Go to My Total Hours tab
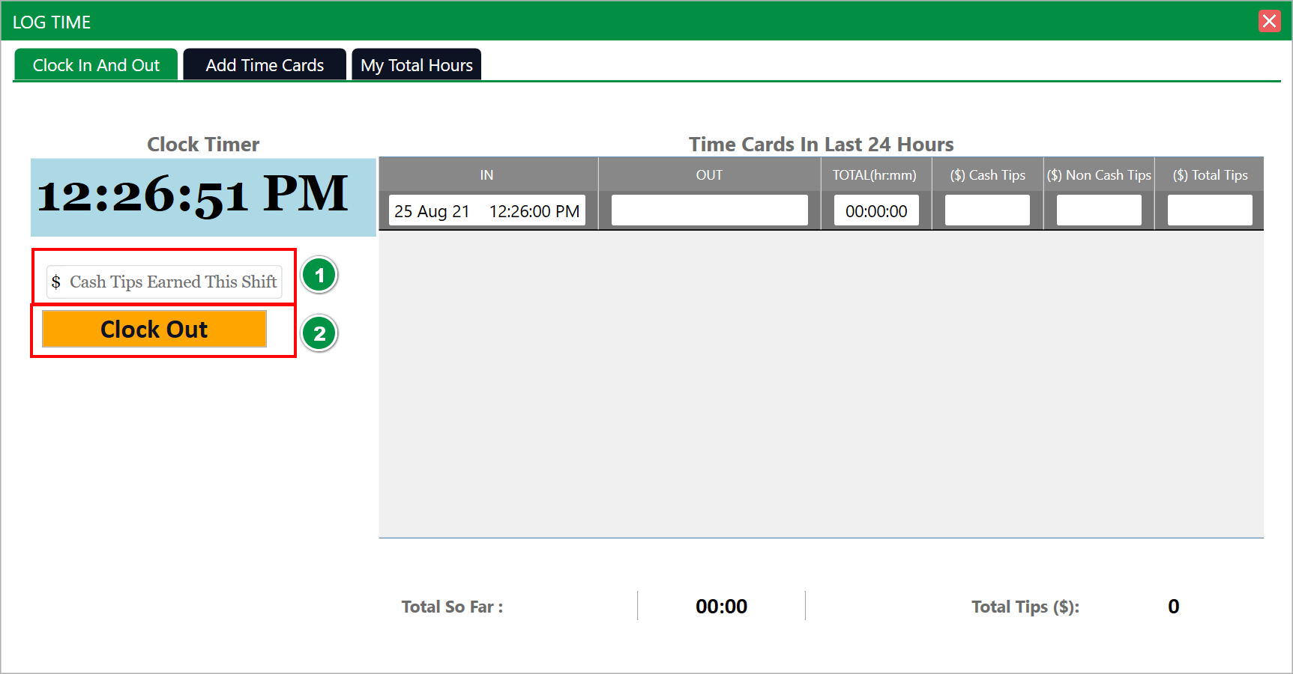Screen dimensions: 1293x674 click(417, 65)
